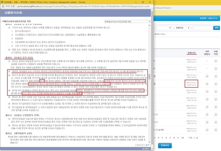The image size is (221, 151).
Task: Open 사업방법서 PDF for the 2001-01-01 row
Action: [207, 76]
